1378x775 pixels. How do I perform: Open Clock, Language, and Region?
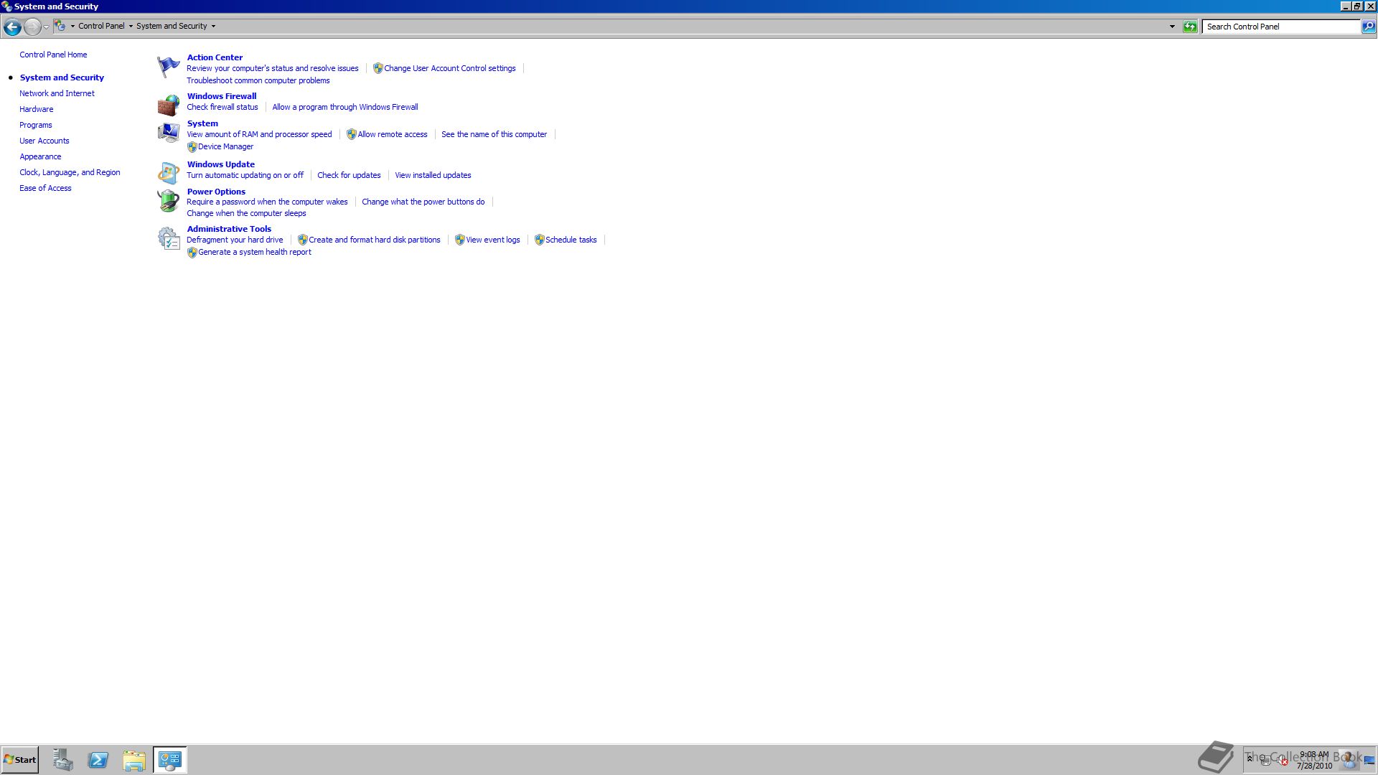pos(70,172)
